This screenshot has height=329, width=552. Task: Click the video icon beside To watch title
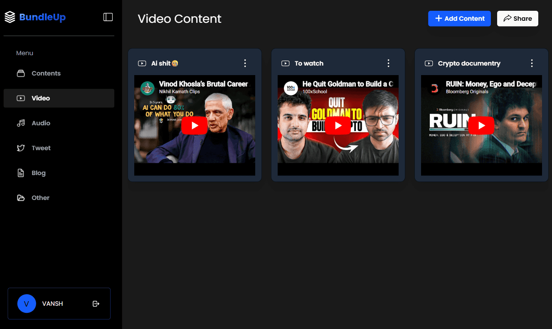tap(286, 63)
